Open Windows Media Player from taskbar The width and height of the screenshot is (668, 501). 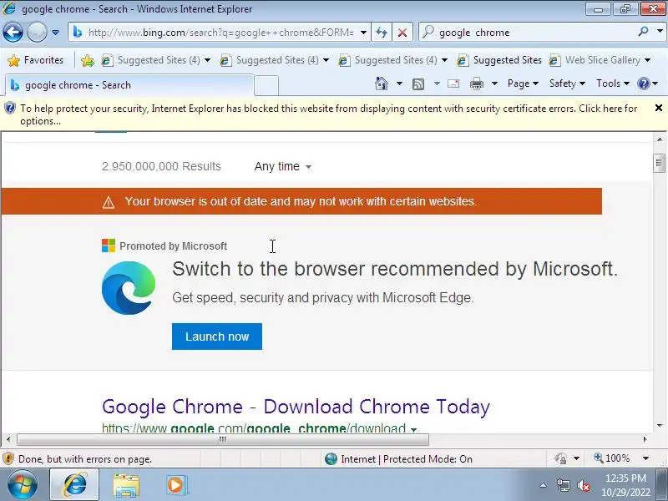(x=175, y=485)
